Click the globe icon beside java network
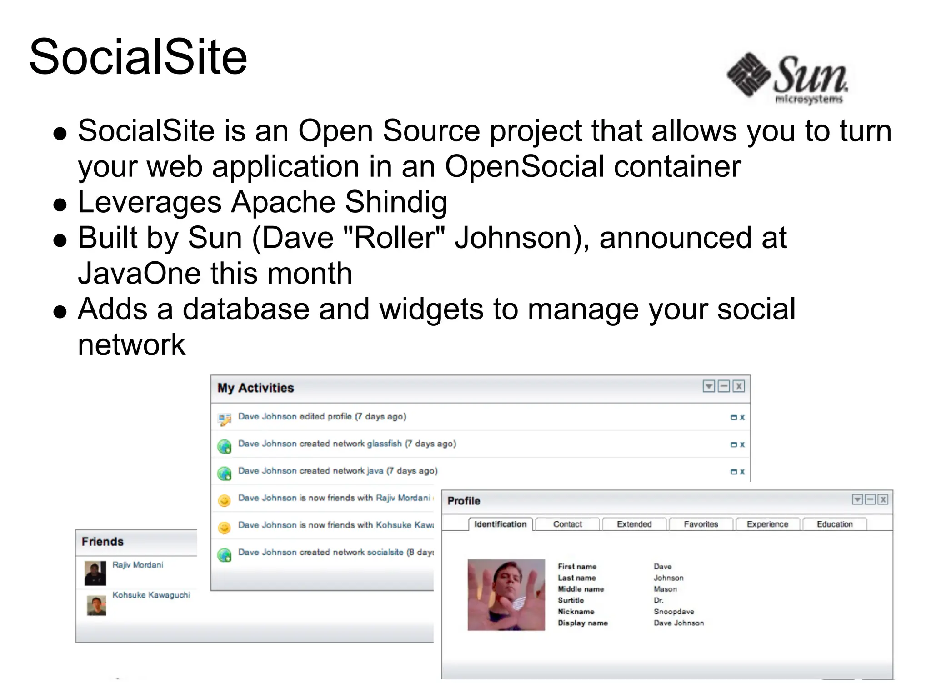This screenshot has width=931, height=698. [224, 474]
